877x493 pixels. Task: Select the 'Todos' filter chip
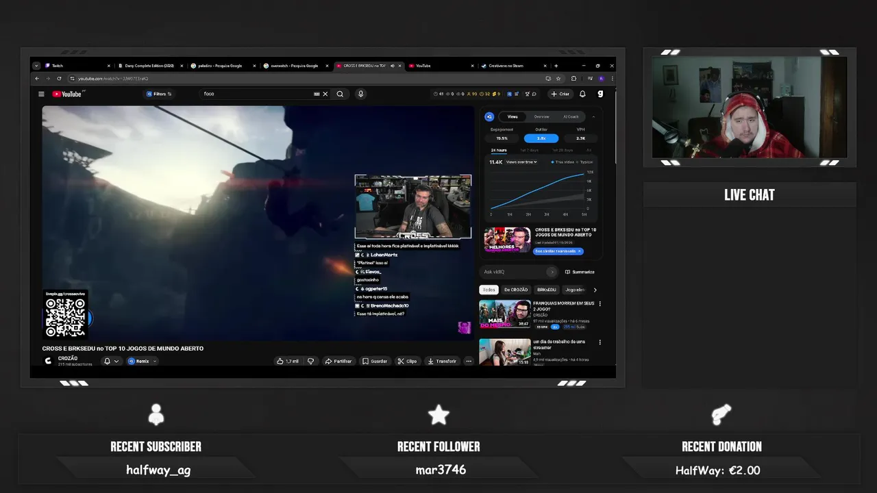point(489,290)
